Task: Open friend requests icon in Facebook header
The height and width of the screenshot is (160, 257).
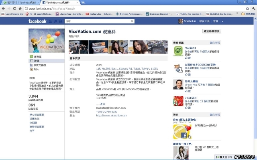Action: (x=51, y=21)
